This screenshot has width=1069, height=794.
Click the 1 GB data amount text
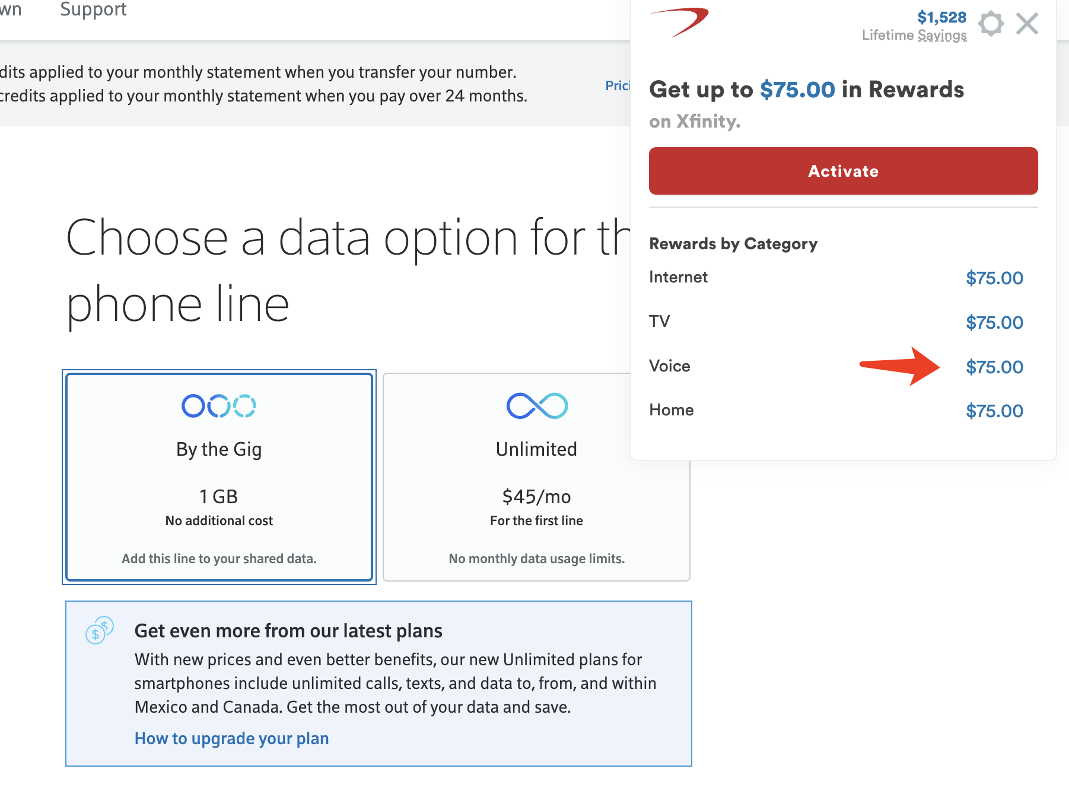[x=218, y=496]
